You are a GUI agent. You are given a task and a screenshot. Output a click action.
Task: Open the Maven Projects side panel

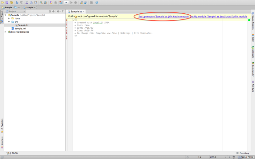pyautogui.click(x=253, y=21)
